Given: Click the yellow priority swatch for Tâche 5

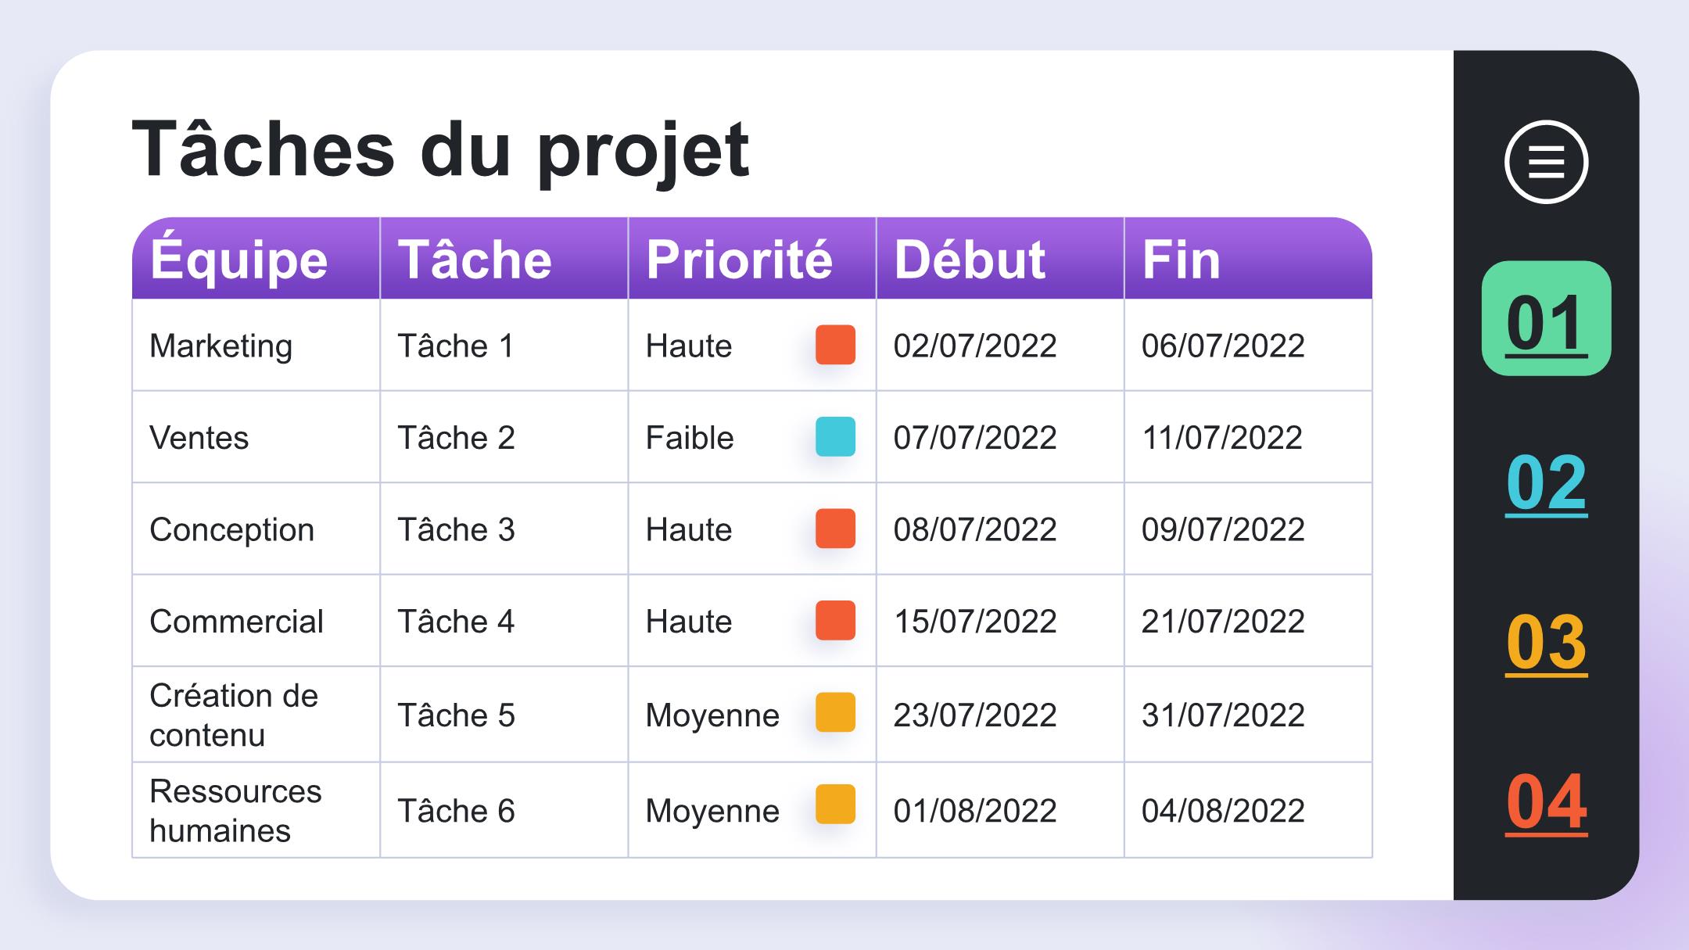Looking at the screenshot, I should point(835,712).
